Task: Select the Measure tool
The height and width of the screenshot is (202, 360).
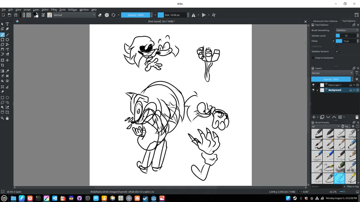Action: [7, 87]
